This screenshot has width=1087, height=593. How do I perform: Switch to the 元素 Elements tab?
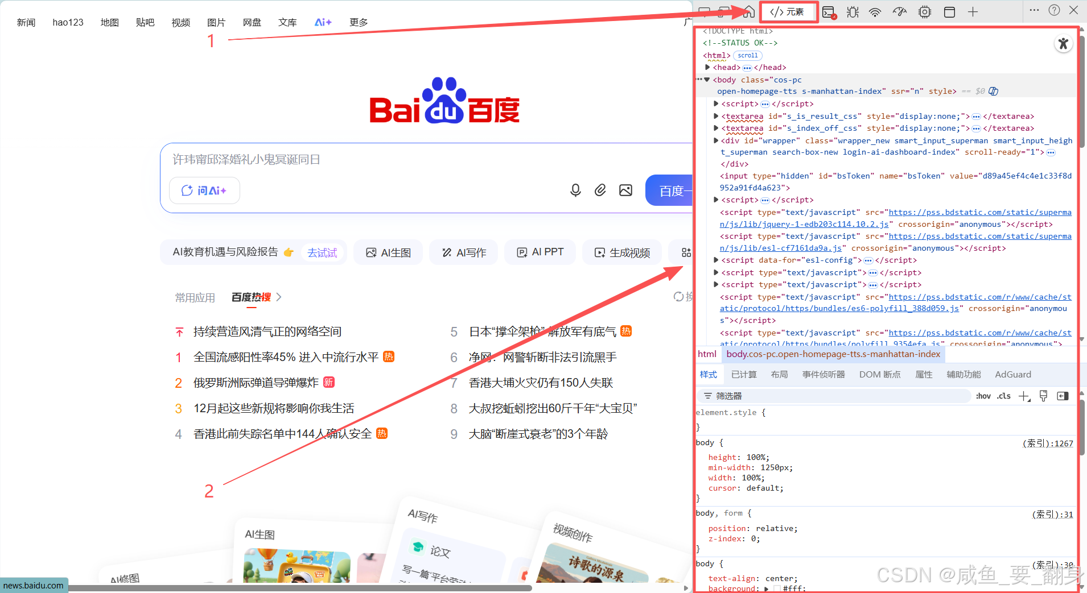(788, 12)
